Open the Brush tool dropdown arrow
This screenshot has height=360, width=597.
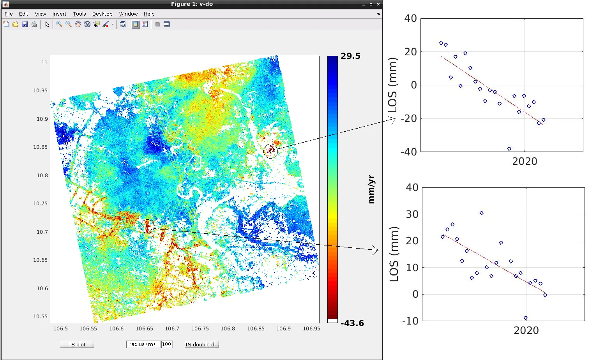[x=113, y=24]
